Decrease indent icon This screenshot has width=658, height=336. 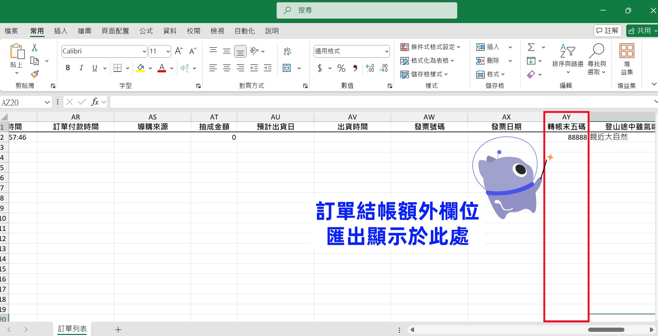[x=254, y=68]
